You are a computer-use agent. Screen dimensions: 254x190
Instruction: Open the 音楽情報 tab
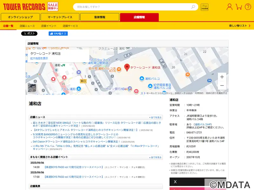[100, 17]
